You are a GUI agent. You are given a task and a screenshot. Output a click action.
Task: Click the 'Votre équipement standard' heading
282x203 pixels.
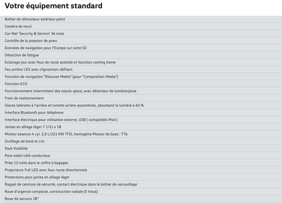tap(53, 6)
